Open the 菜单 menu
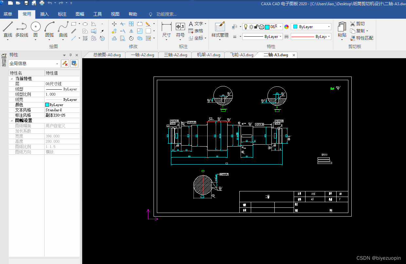The height and width of the screenshot is (264, 406). point(8,14)
